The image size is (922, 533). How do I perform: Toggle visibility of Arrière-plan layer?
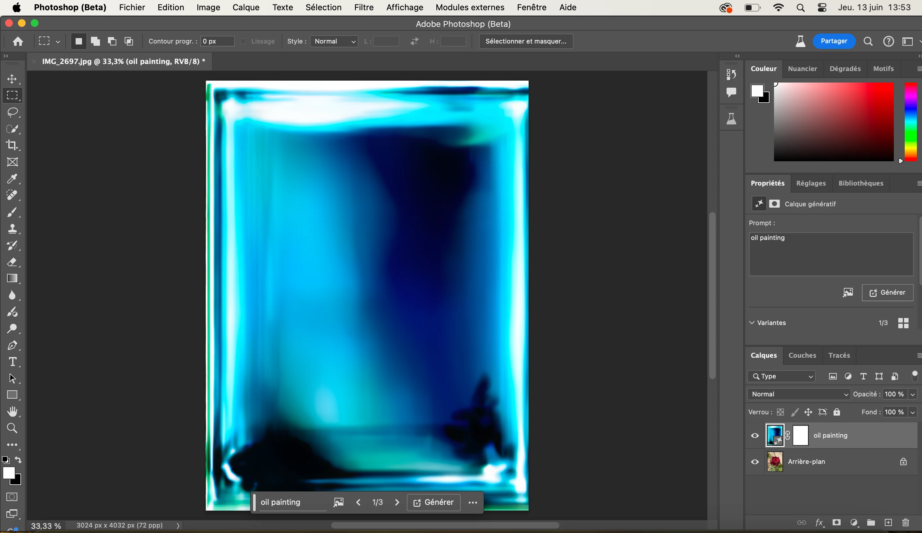[x=755, y=462]
